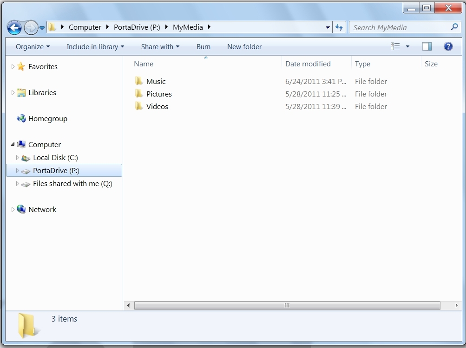Click the Videos folder icon
This screenshot has width=466, height=348.
[139, 106]
